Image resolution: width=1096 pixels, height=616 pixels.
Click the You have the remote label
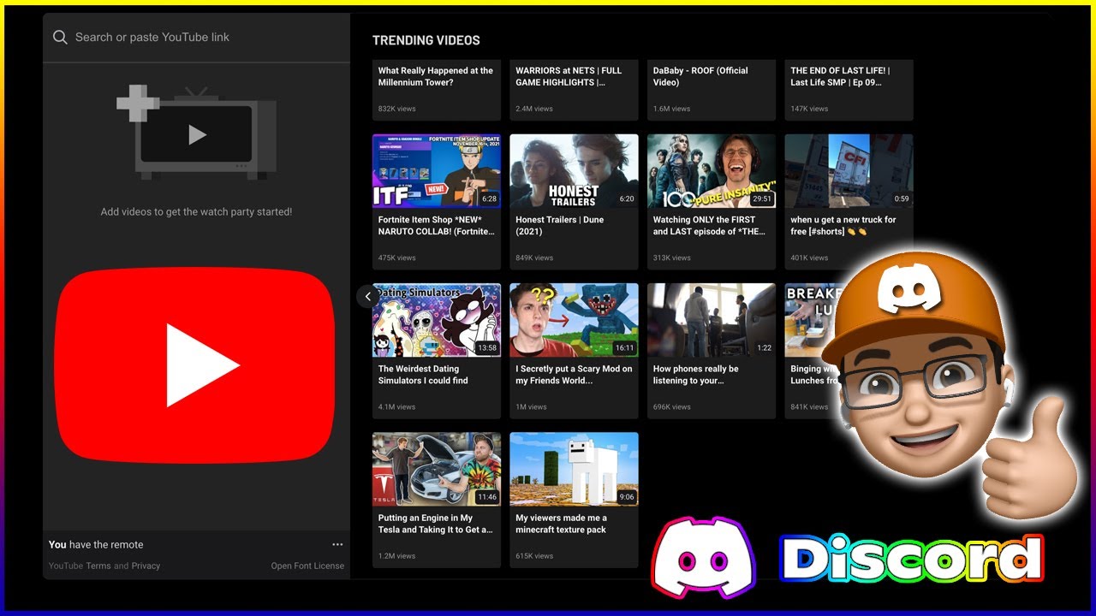(x=96, y=544)
